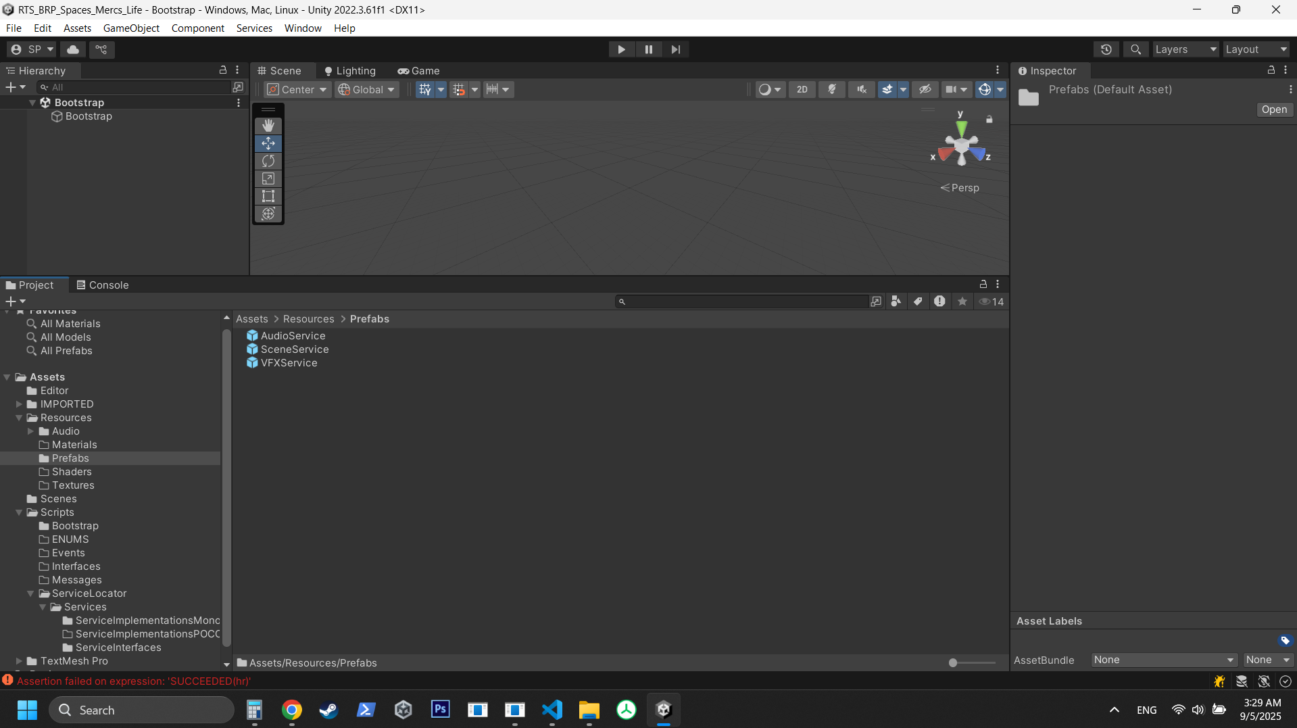1297x728 pixels.
Task: Expand the IMPORTED folder
Action: coord(19,404)
